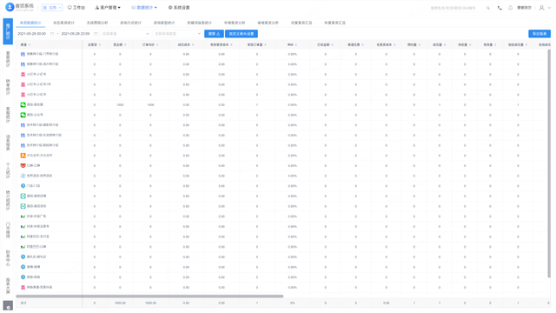556x313 pixels.
Task: Open the 全部渠道 channel filter dropdown
Action: (125, 34)
